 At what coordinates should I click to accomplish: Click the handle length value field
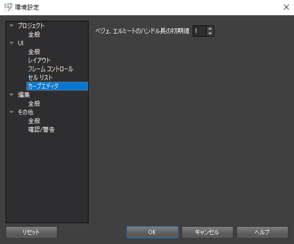[x=200, y=31]
